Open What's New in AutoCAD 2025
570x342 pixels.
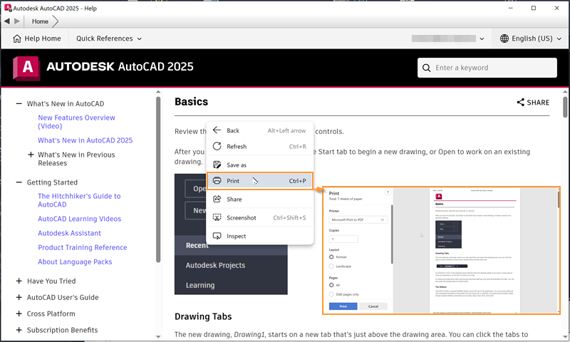85,140
